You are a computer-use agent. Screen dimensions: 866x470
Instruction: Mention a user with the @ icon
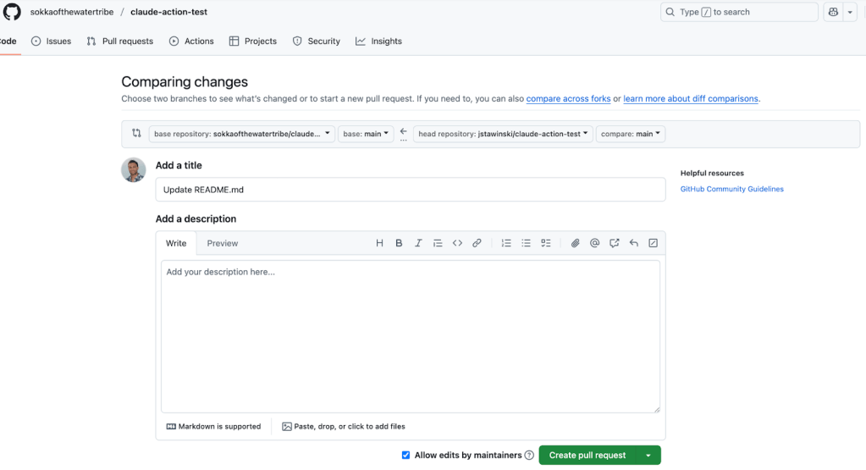594,243
